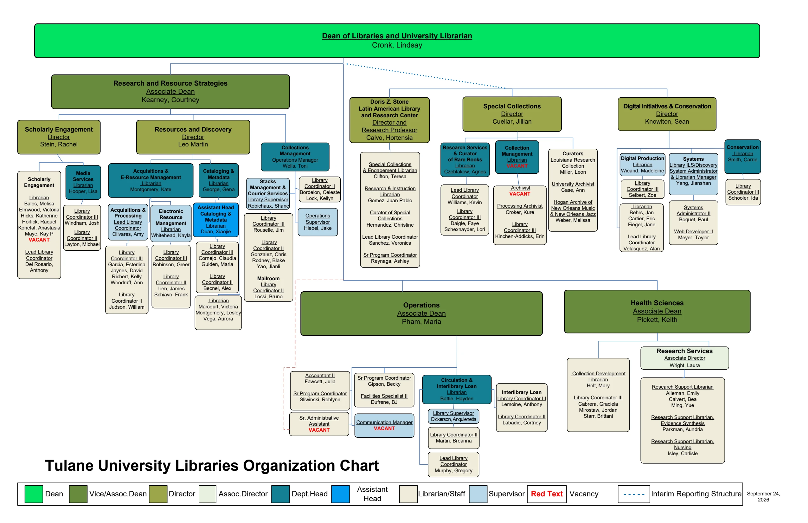The width and height of the screenshot is (808, 523).
Task: Select the Digital Initiatives & Conservation Director box
Action: click(x=667, y=114)
